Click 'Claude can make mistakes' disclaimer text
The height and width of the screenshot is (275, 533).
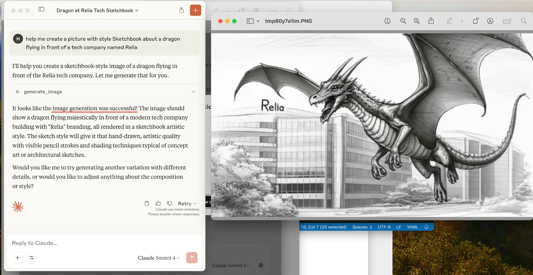click(178, 209)
